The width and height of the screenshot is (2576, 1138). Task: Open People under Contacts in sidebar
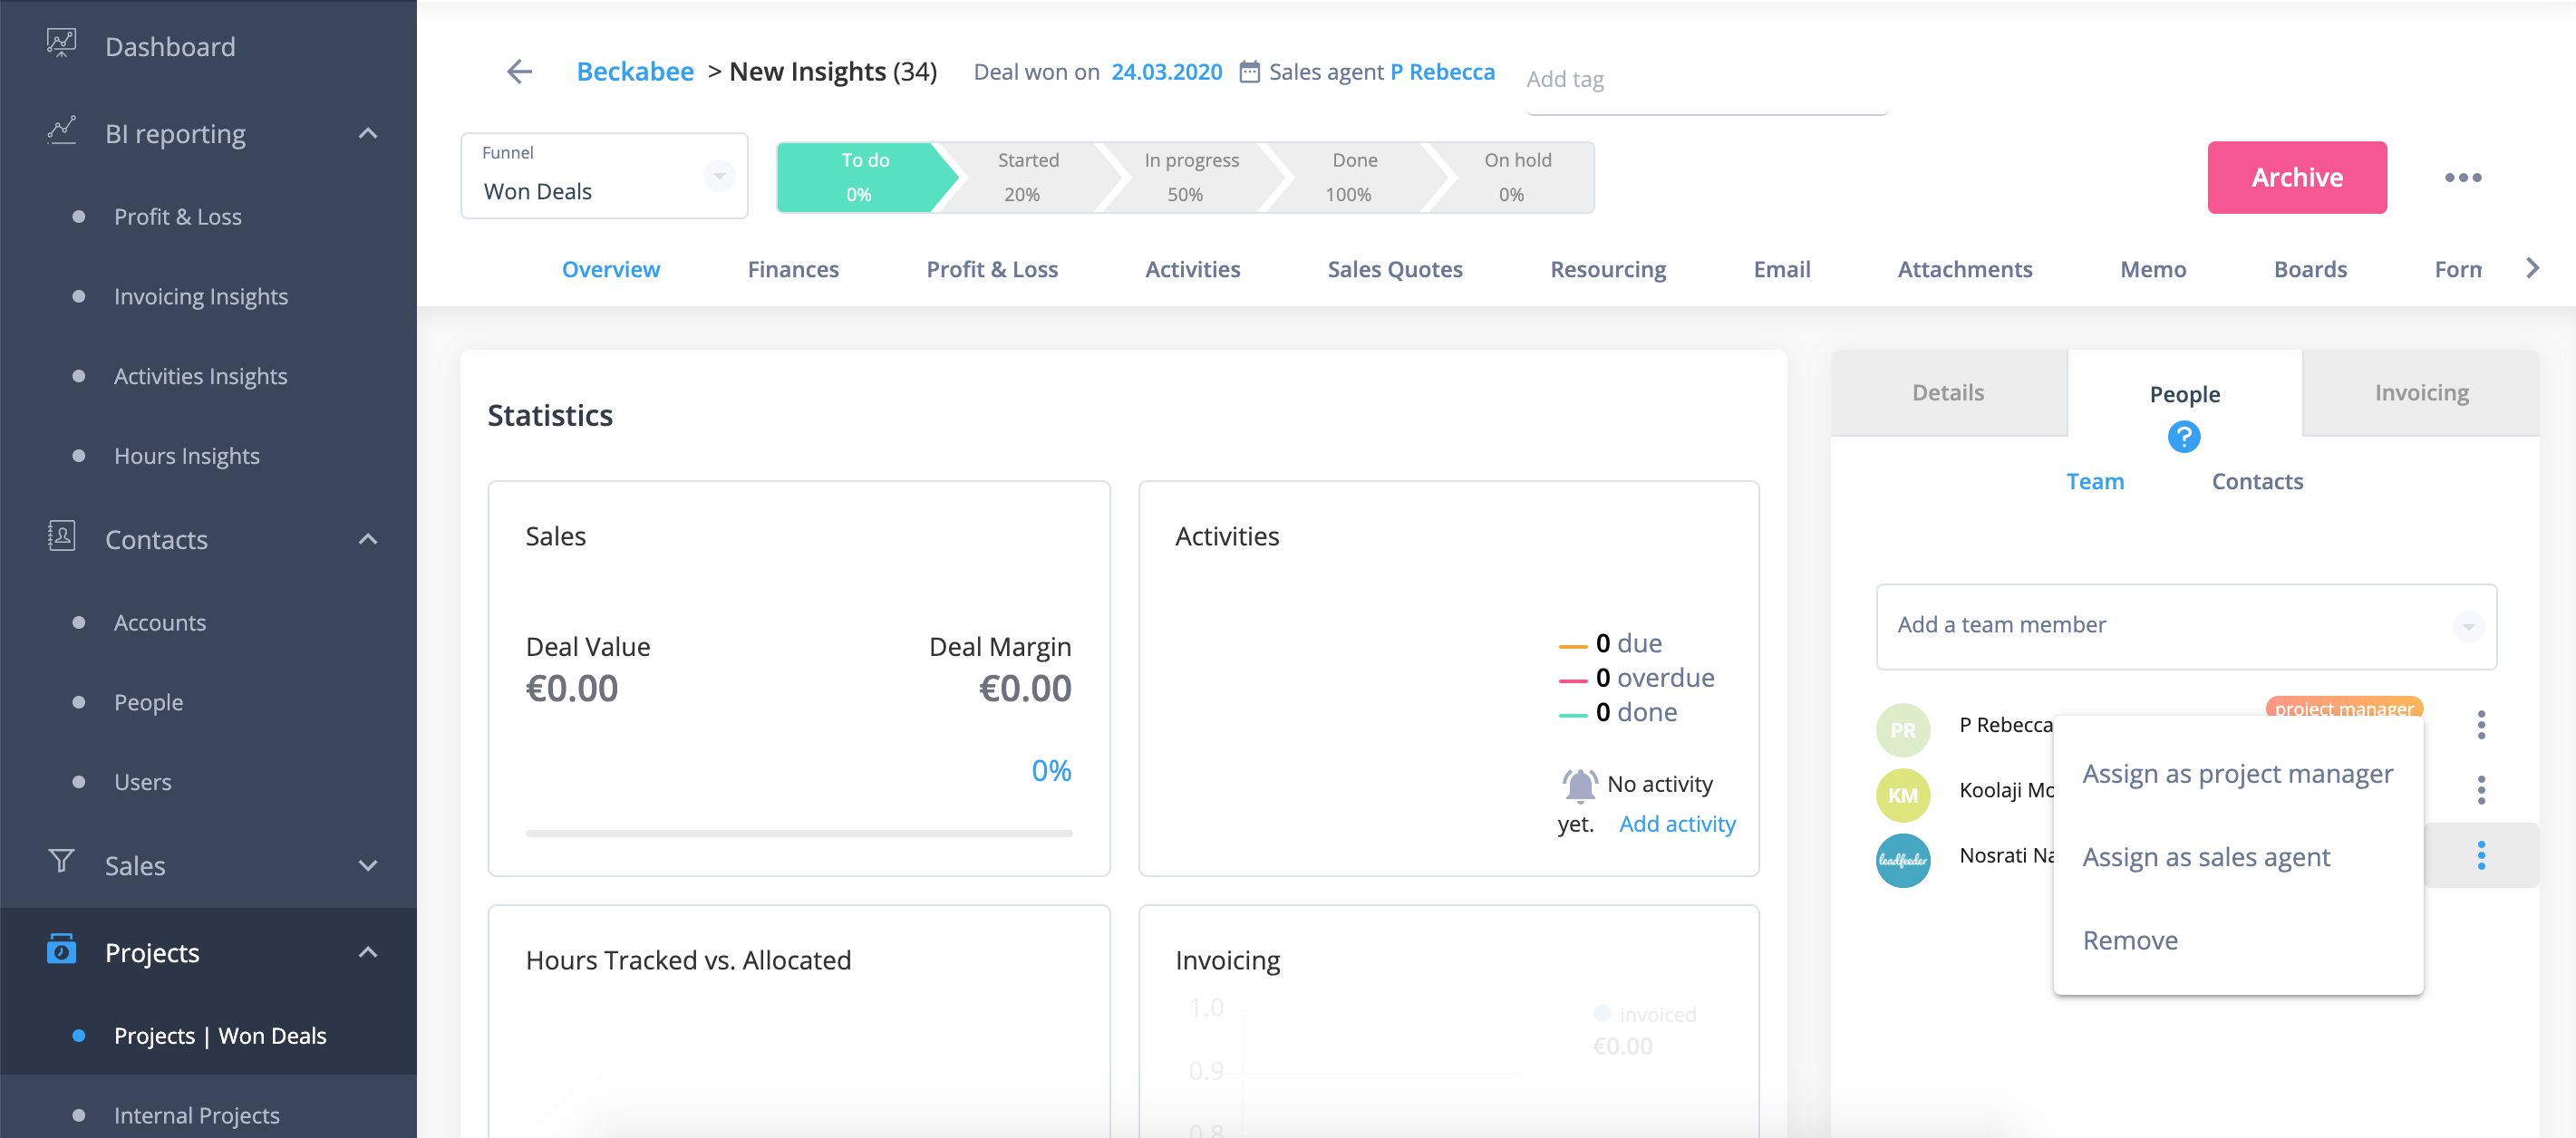click(x=148, y=703)
